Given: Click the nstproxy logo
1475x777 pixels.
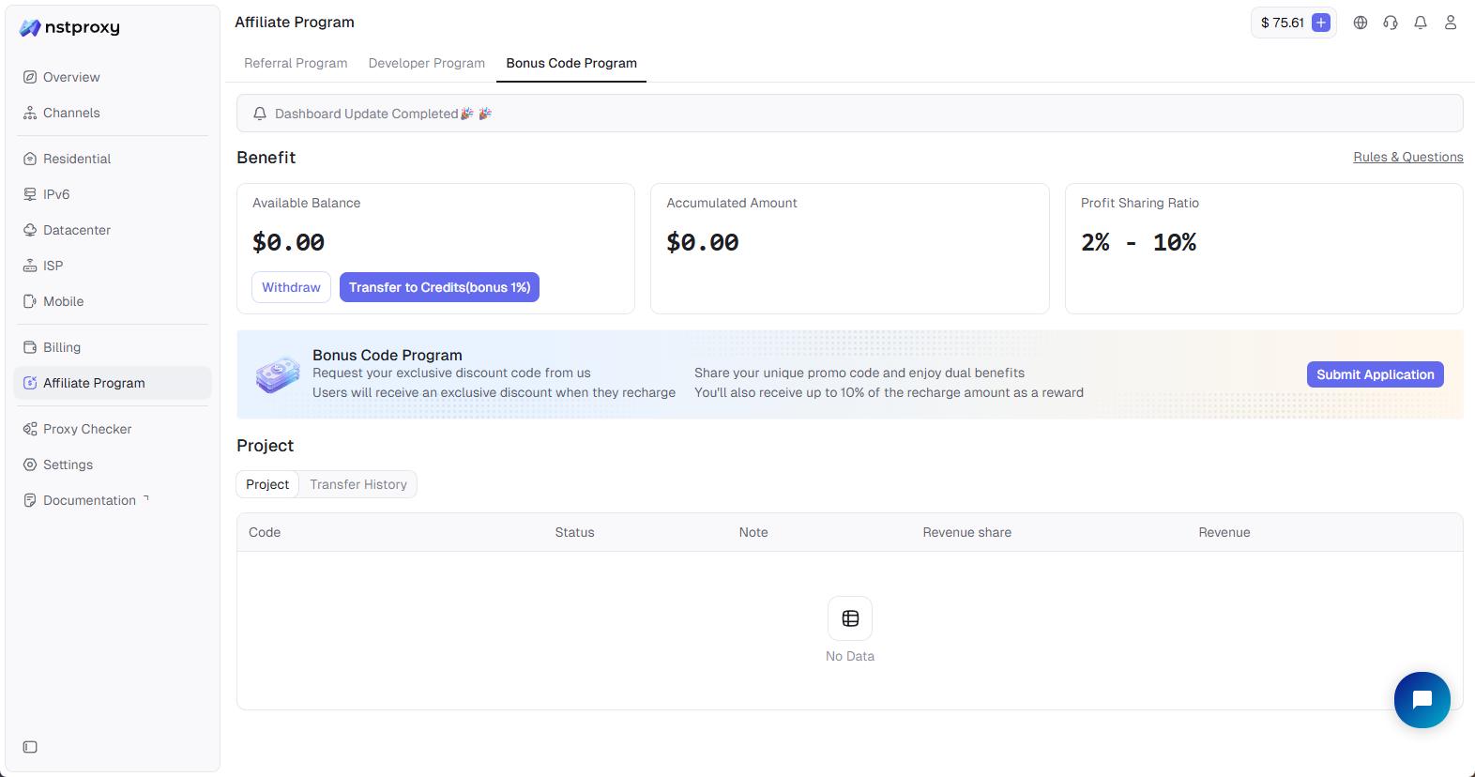Looking at the screenshot, I should tap(70, 27).
